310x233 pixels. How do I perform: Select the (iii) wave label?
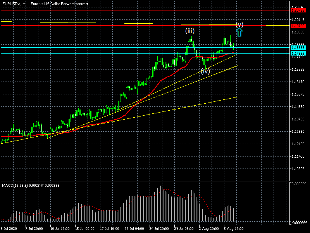[189, 31]
